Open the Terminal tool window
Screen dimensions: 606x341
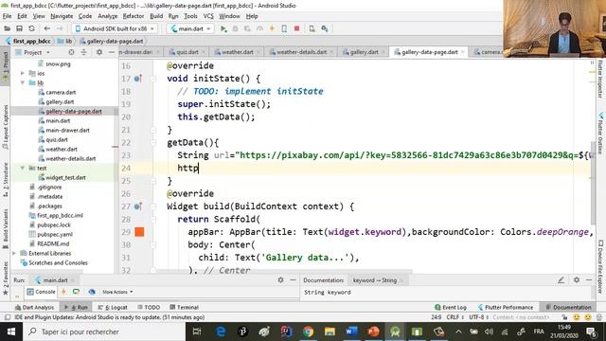[185, 307]
